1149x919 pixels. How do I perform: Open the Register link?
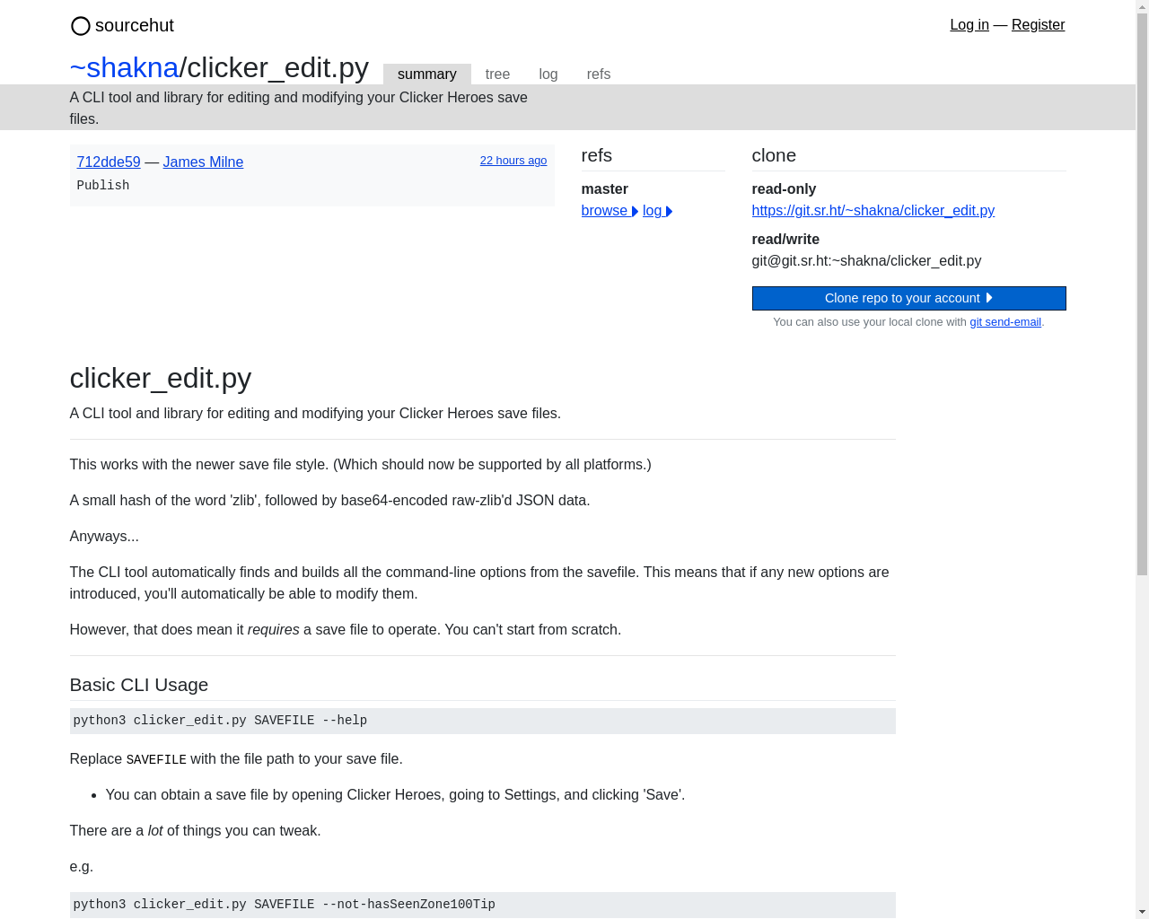1038,25
